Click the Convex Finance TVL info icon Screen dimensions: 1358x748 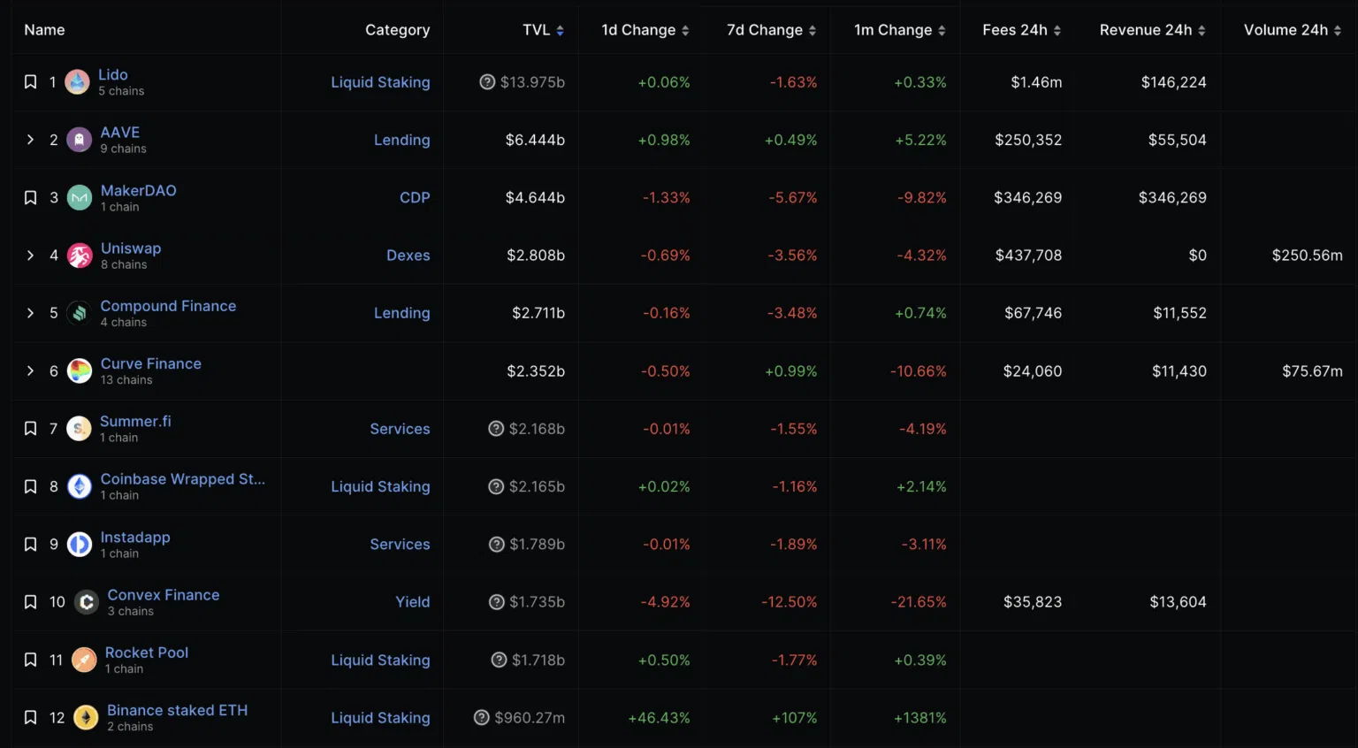click(x=497, y=602)
